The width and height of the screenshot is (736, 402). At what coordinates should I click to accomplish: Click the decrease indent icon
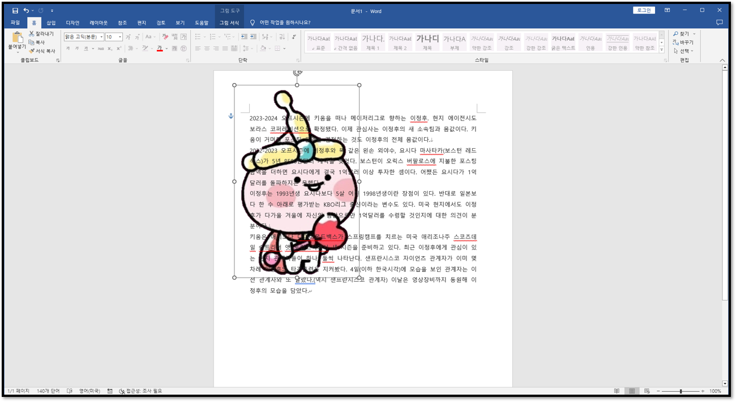click(245, 37)
